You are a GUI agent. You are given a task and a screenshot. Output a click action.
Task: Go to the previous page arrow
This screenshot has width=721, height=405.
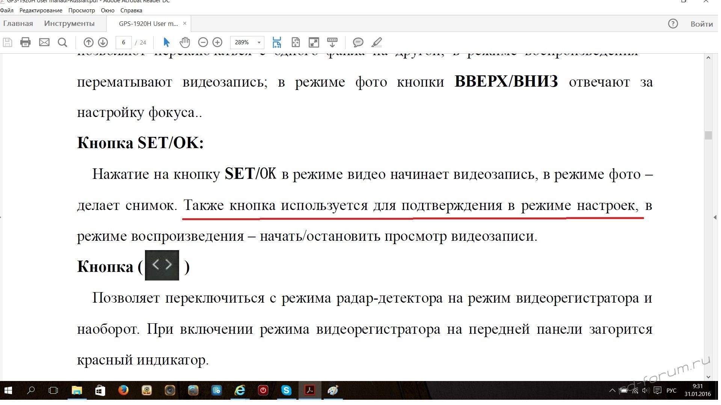pos(88,42)
